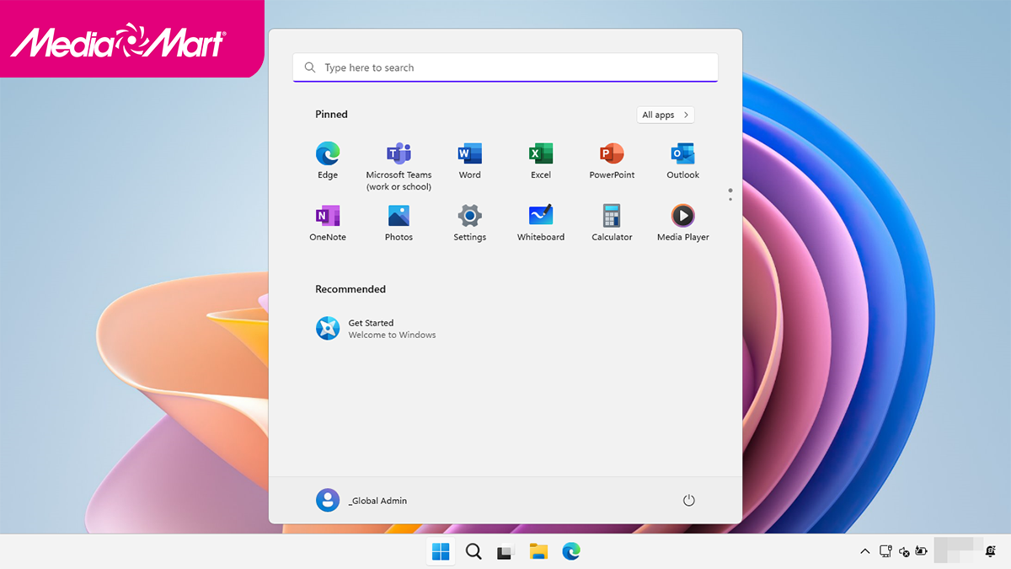Launch Media Player app
This screenshot has height=569, width=1011.
682,217
